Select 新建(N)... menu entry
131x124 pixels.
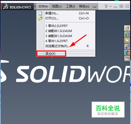click(66, 13)
